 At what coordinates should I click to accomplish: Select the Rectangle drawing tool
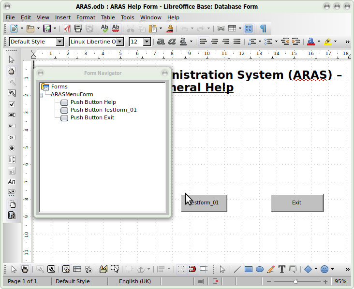tap(249, 269)
